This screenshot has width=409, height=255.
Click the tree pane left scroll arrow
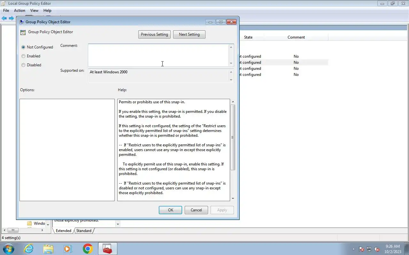(4, 230)
